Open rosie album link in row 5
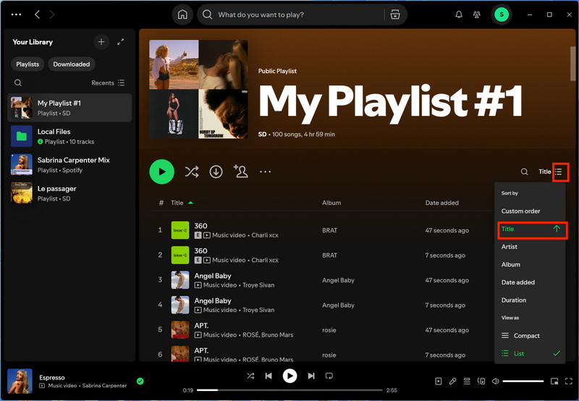This screenshot has height=401, width=579. [329, 330]
